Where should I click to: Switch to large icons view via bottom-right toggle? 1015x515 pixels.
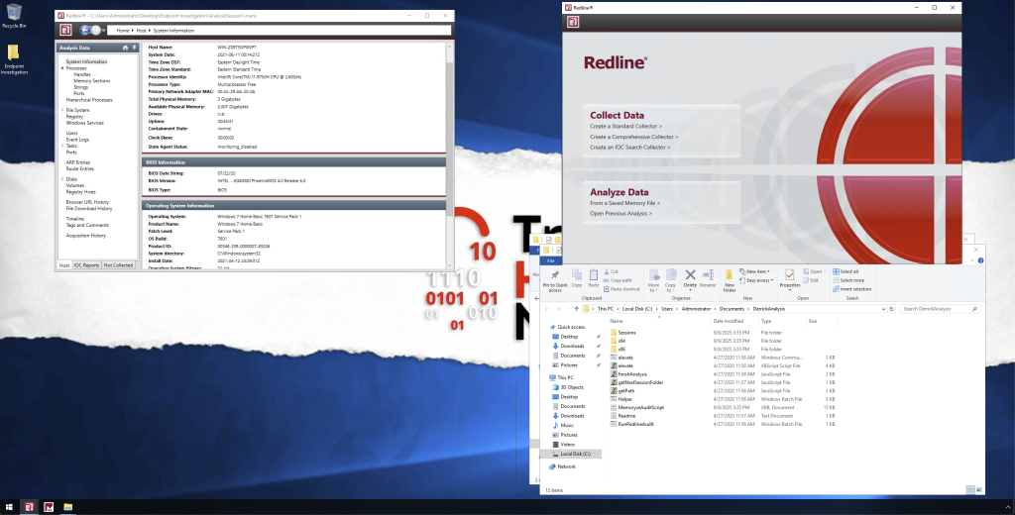tap(977, 490)
